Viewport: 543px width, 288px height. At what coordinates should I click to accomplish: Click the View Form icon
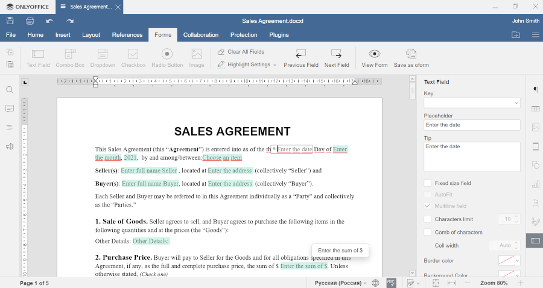(375, 58)
